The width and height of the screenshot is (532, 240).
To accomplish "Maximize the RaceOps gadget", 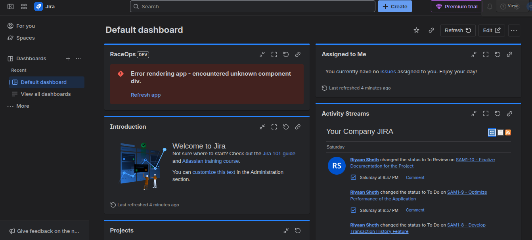I will pos(274,55).
